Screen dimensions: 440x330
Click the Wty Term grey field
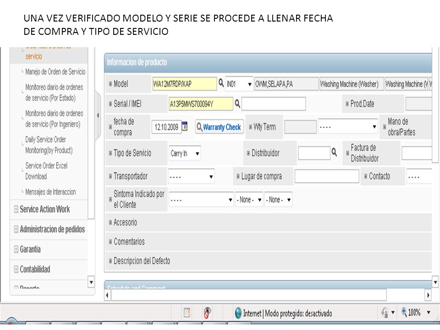click(300, 127)
